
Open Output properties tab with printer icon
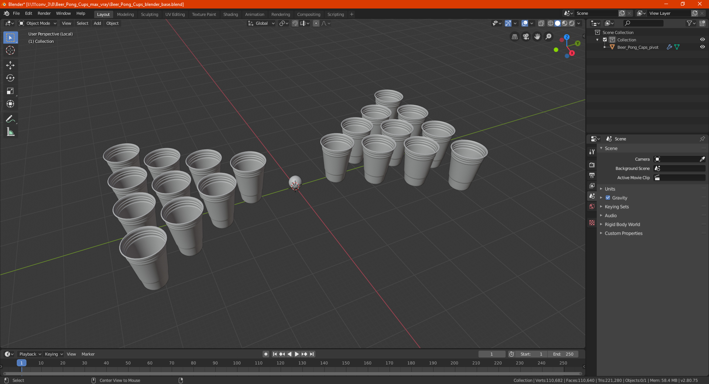tap(592, 175)
